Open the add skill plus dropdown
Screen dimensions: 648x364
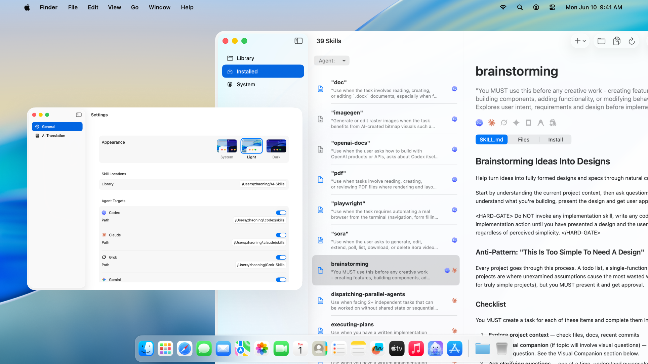(x=580, y=41)
